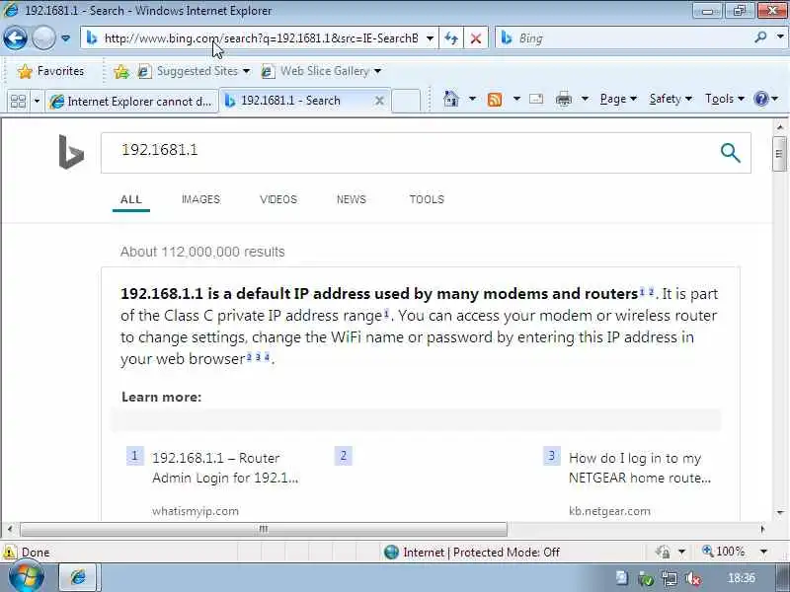
Task: Open the Safety menu
Action: pos(671,100)
